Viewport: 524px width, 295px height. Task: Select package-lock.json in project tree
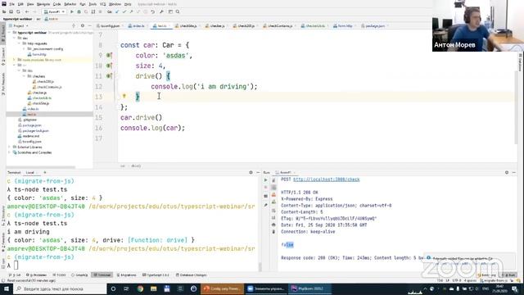click(34, 131)
